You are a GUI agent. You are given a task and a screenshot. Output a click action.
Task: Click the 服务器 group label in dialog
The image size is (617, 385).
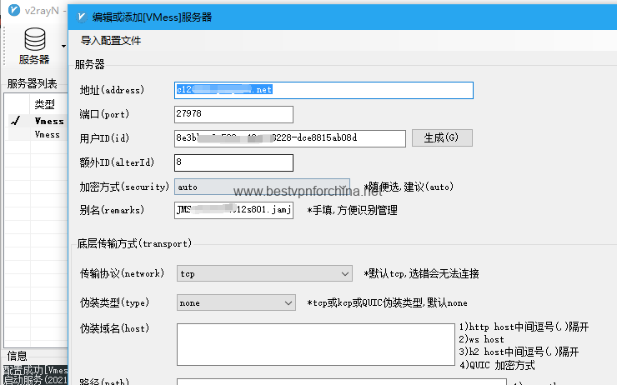pyautogui.click(x=90, y=64)
